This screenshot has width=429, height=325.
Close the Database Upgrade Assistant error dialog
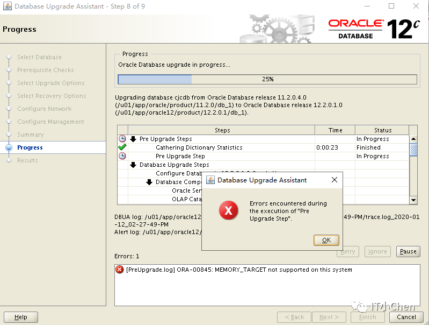[335, 180]
